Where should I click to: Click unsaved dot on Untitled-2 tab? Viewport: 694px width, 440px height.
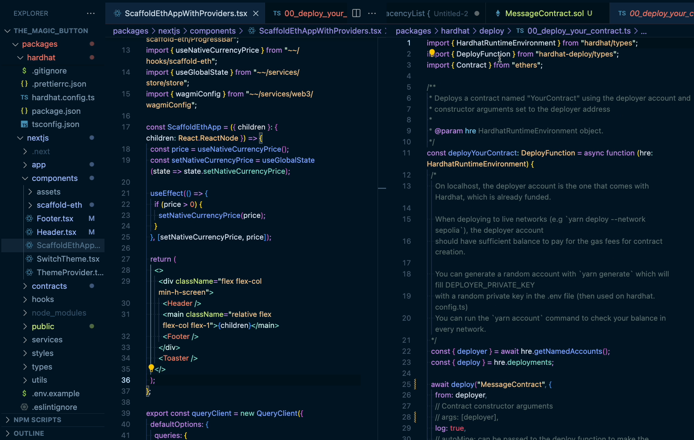[477, 14]
